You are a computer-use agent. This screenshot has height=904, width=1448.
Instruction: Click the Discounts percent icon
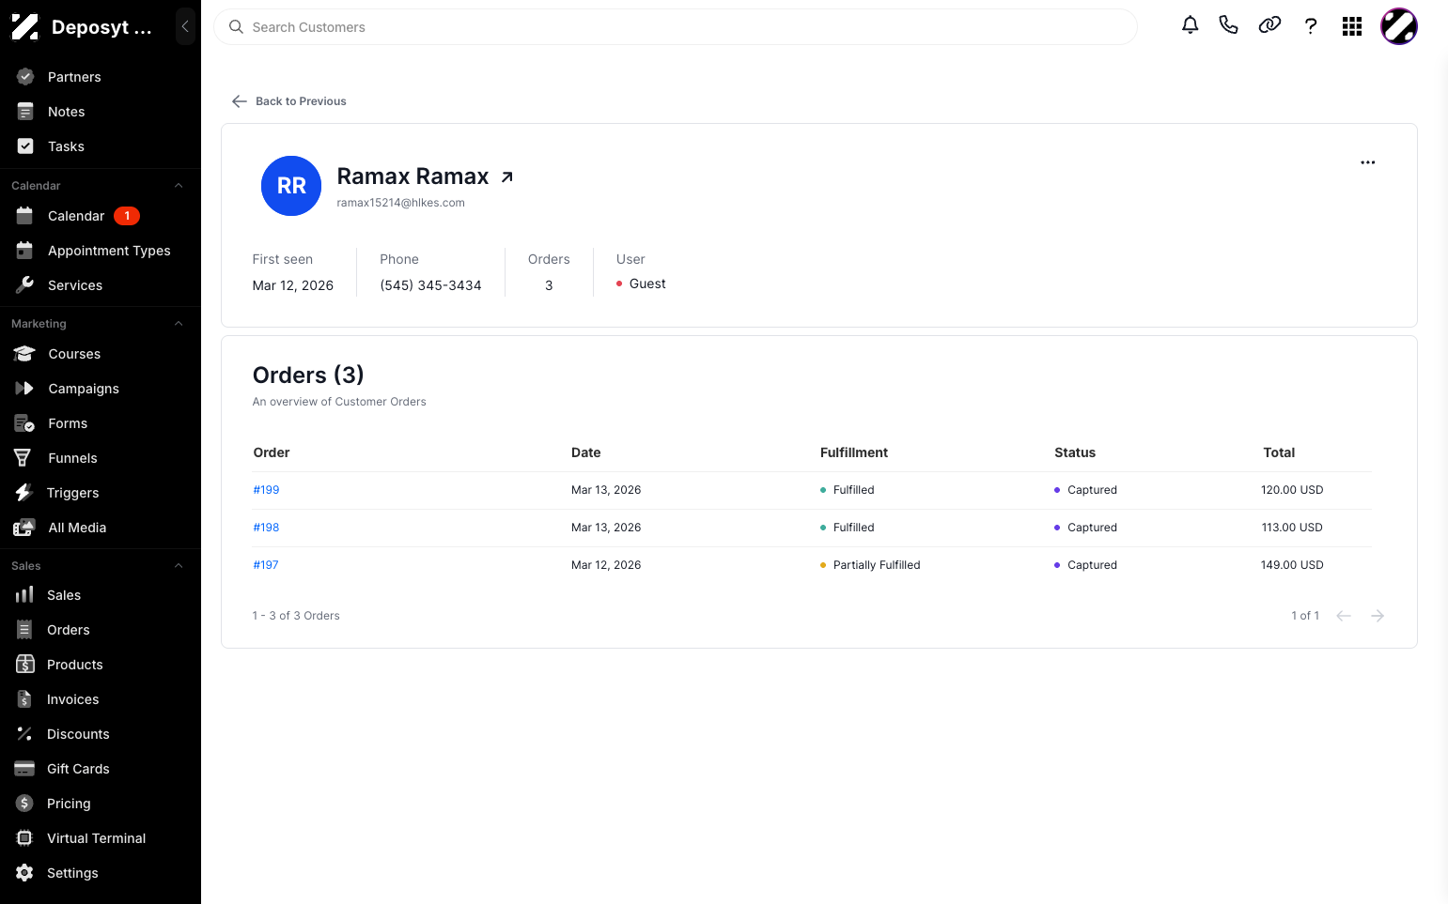[24, 734]
